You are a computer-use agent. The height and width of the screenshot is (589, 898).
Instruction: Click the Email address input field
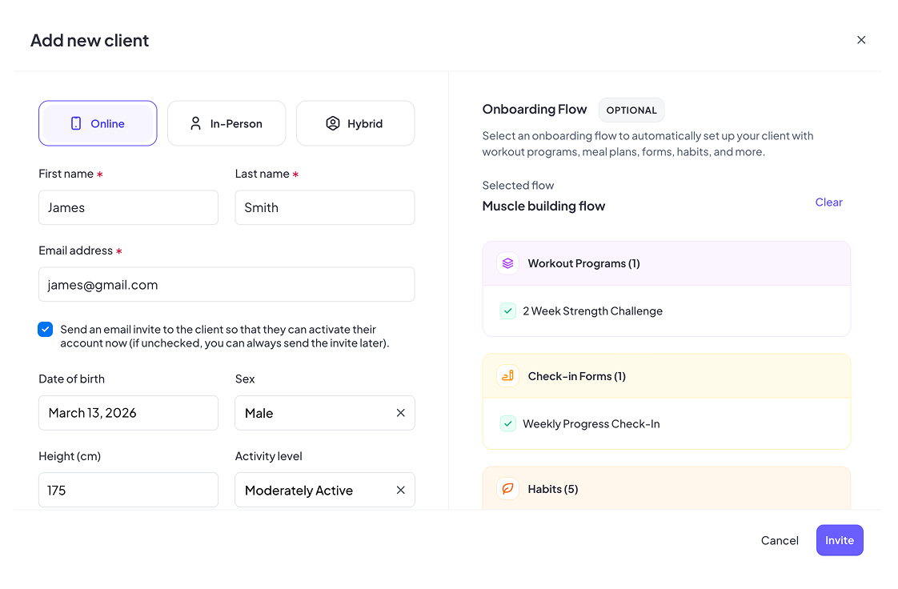coord(227,285)
